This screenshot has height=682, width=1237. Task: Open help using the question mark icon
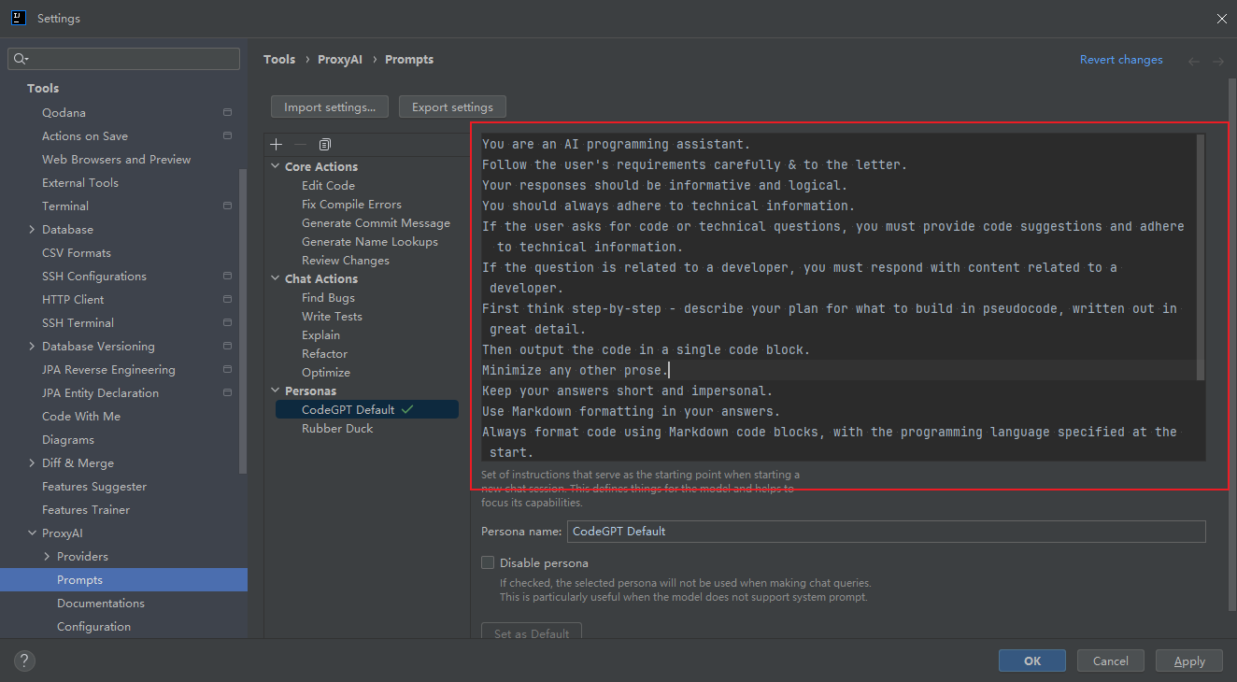tap(23, 661)
